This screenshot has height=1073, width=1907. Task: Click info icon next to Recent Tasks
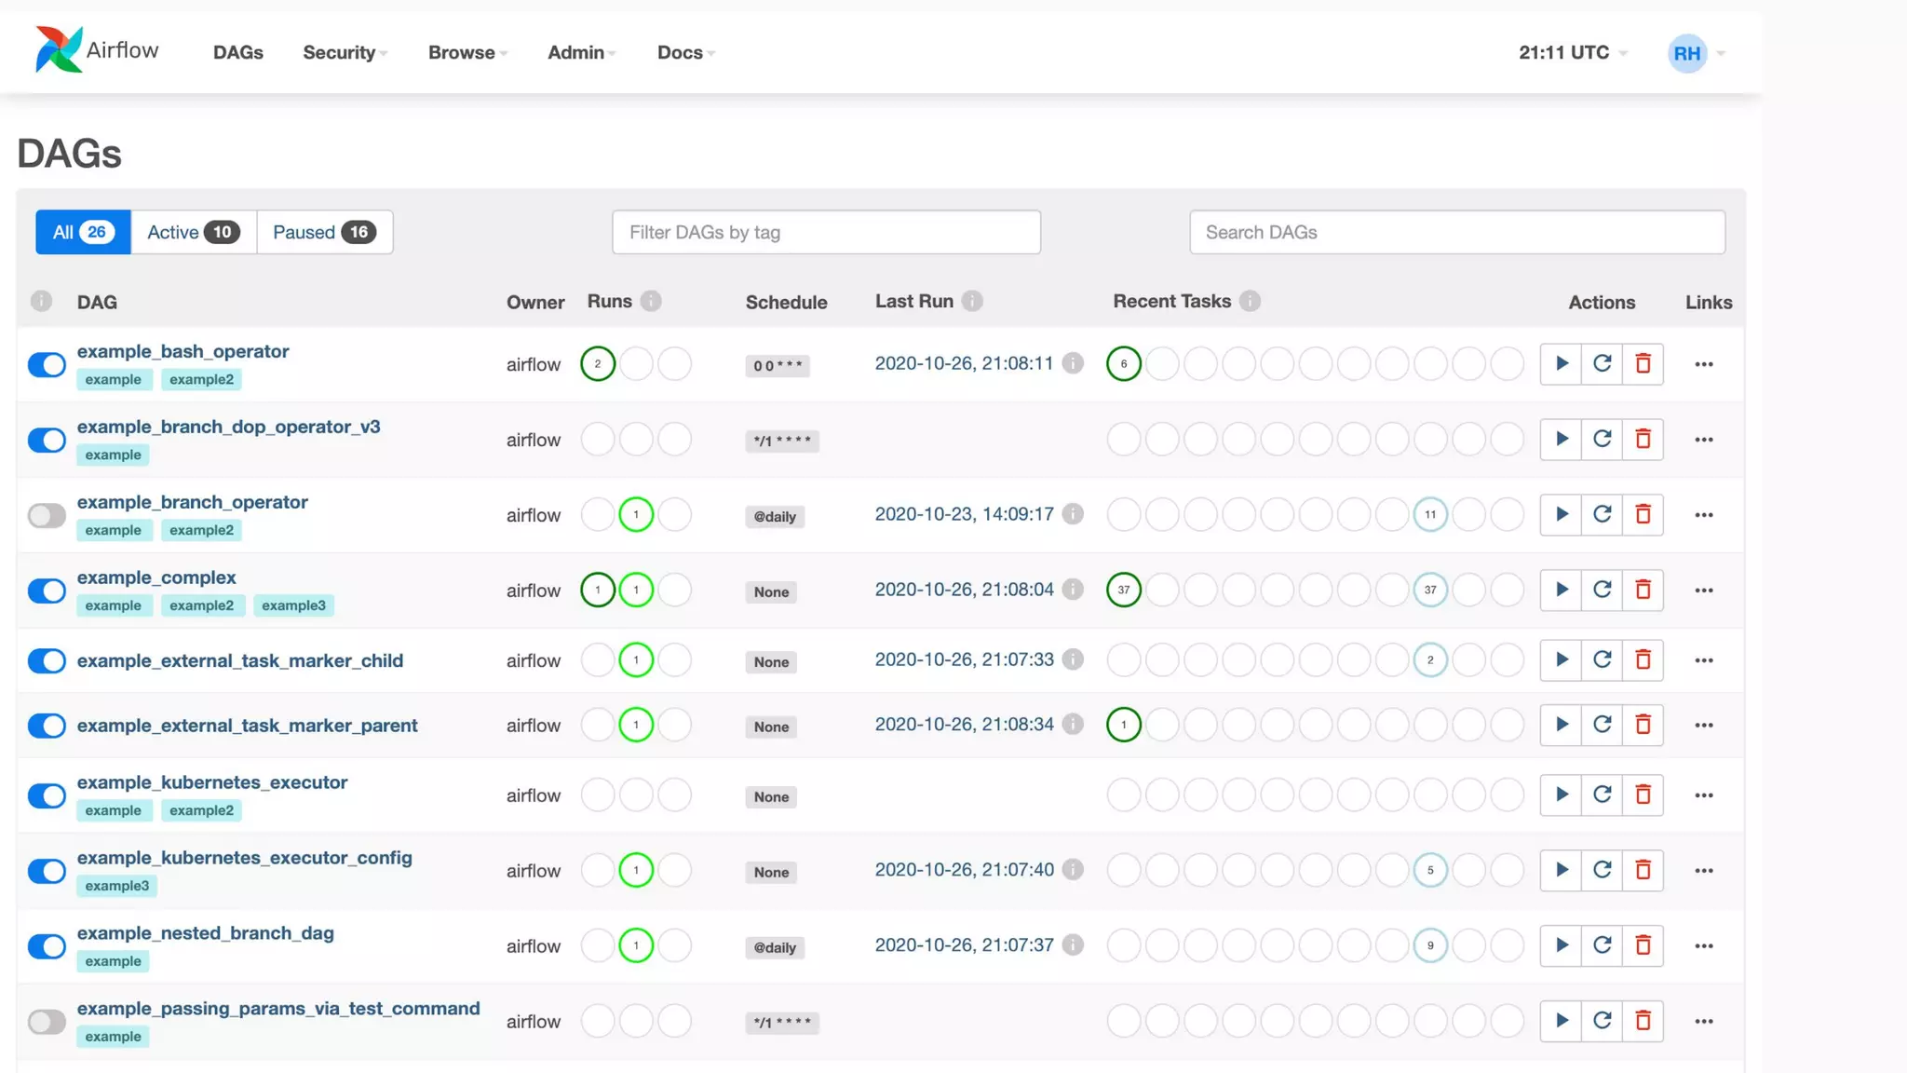tap(1250, 302)
